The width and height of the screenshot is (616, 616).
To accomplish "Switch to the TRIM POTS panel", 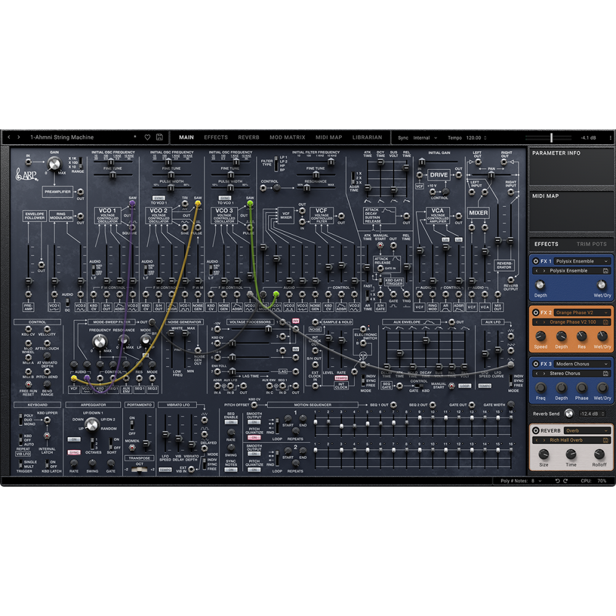I will point(591,244).
